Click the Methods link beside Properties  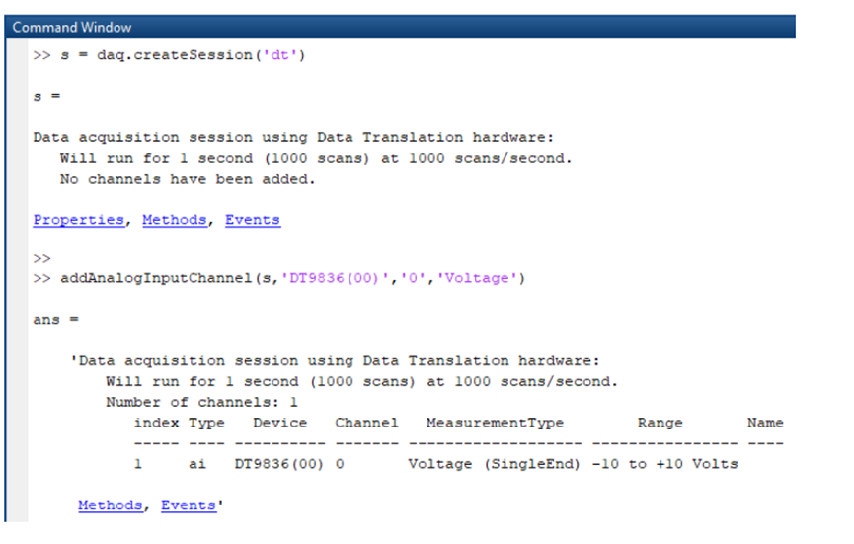(x=175, y=220)
